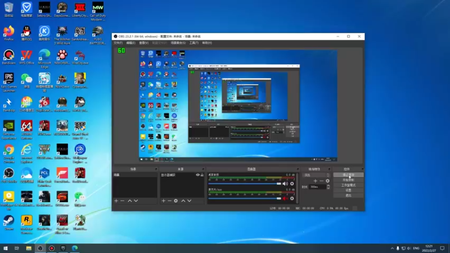
Task: Open WPS Office desktop shortcut
Action: click(26, 57)
